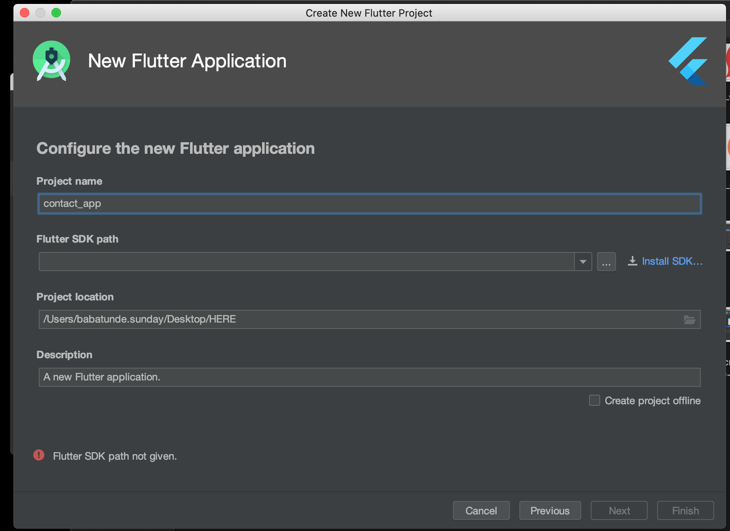This screenshot has height=531, width=730.
Task: Click the Install SDK link
Action: 672,261
